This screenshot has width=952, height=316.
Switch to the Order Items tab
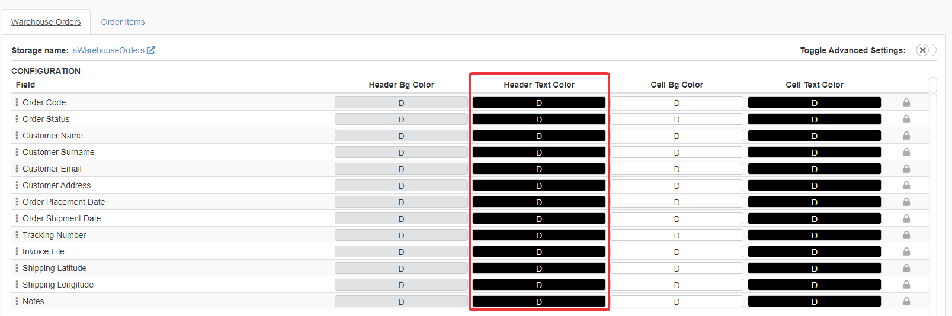tap(123, 22)
